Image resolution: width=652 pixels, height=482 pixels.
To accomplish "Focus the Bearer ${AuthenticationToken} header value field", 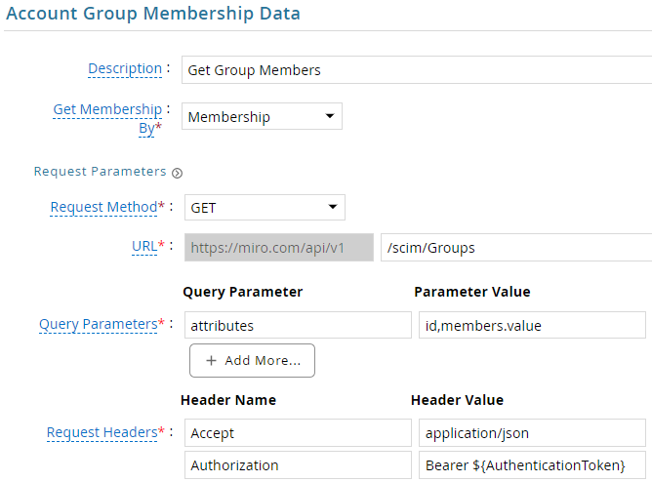I will (x=532, y=465).
